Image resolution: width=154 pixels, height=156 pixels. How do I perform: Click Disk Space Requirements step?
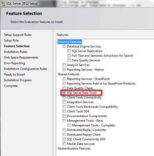point(21,57)
